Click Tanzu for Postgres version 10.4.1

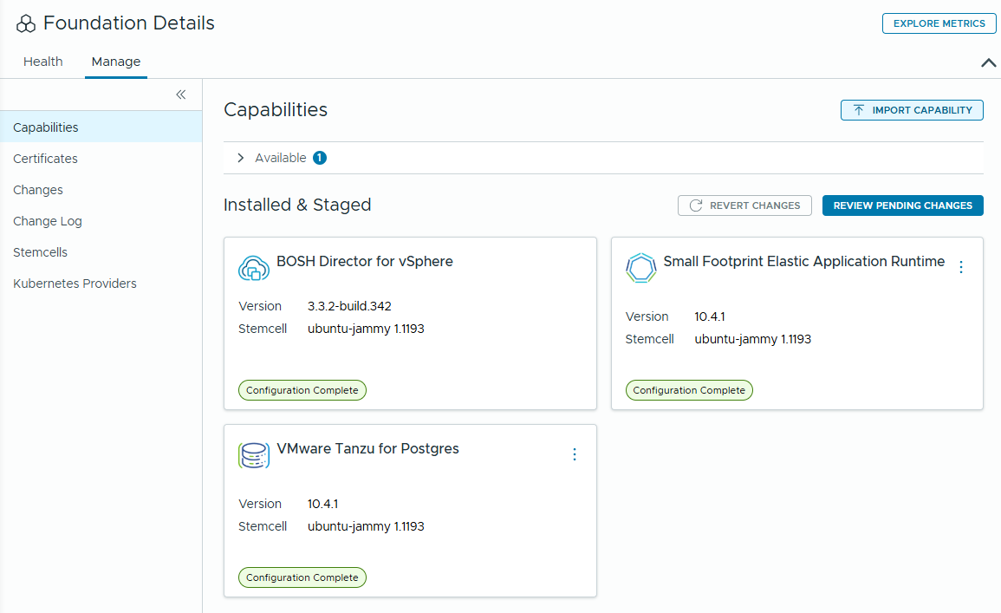(x=322, y=504)
